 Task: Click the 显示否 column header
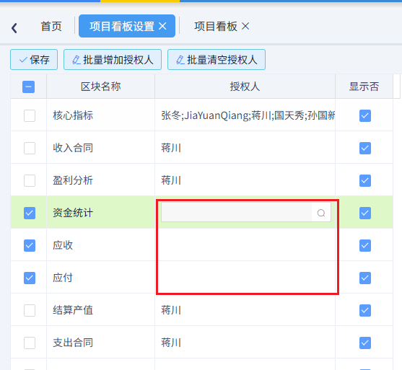click(364, 87)
